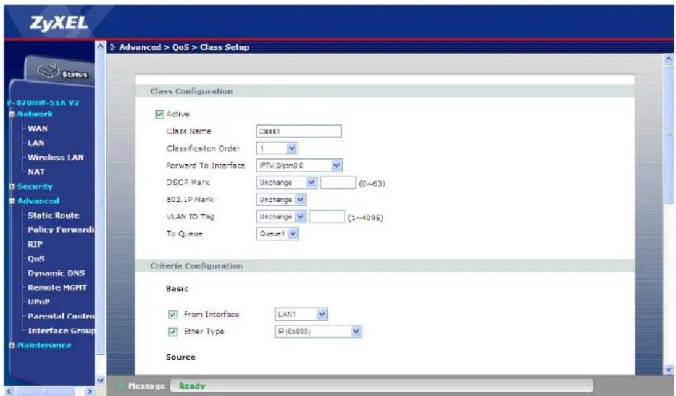676x396 pixels.
Task: Click the Class Name input field
Action: (299, 131)
